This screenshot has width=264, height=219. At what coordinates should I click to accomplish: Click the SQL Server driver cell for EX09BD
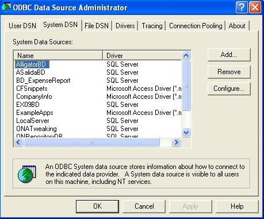click(x=123, y=105)
